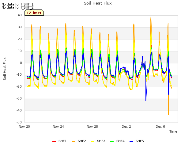Click the -40 y-axis tick label

pos(19,110)
